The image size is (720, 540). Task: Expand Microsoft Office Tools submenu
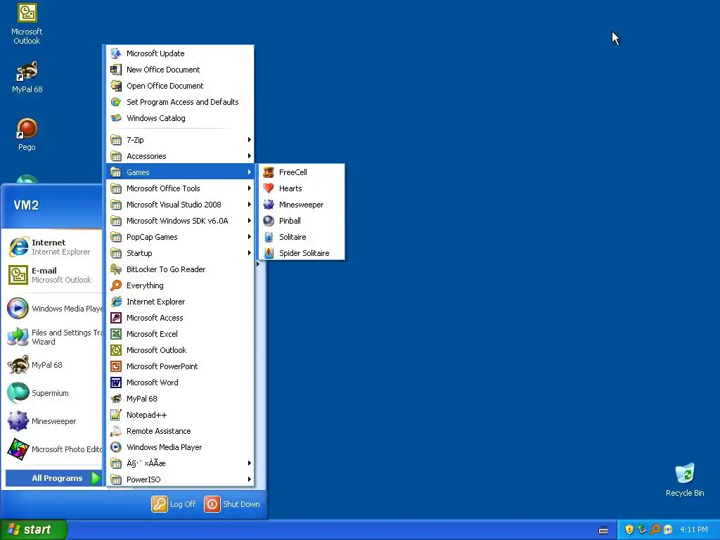pos(180,188)
